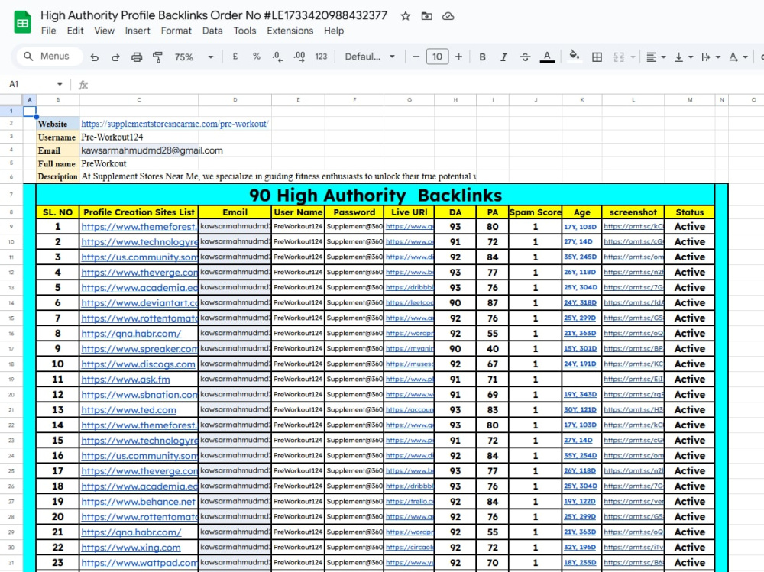Screen dimensions: 764x572
Task: Select column header C
Action: click(x=139, y=99)
